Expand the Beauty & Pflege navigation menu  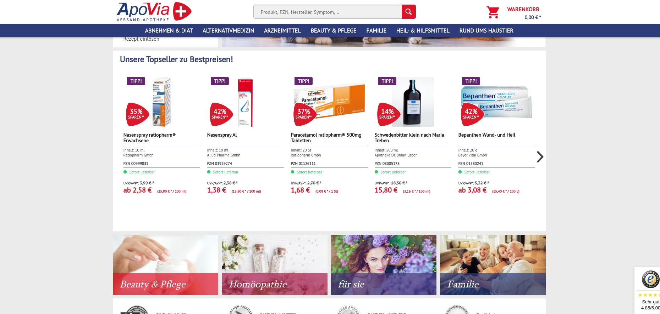333,30
